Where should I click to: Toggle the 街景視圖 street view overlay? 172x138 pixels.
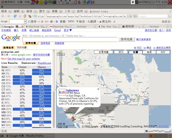pyautogui.click(x=103, y=52)
